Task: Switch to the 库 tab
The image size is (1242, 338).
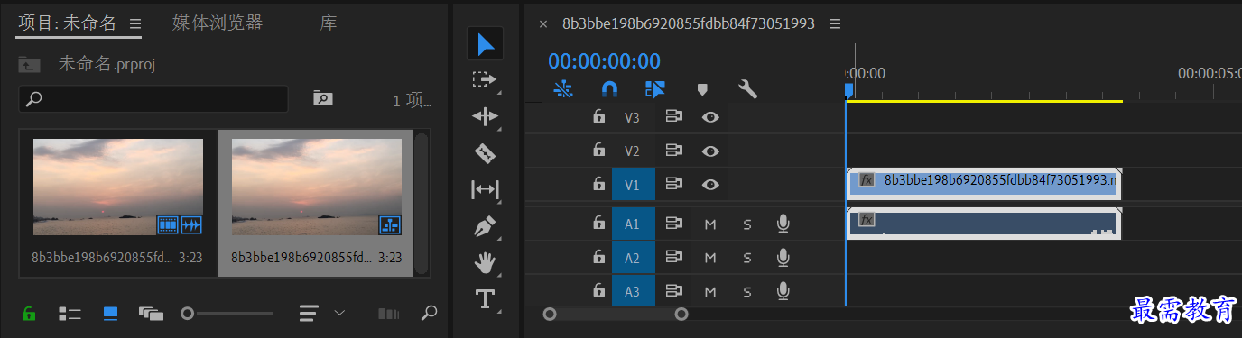Action: (329, 23)
